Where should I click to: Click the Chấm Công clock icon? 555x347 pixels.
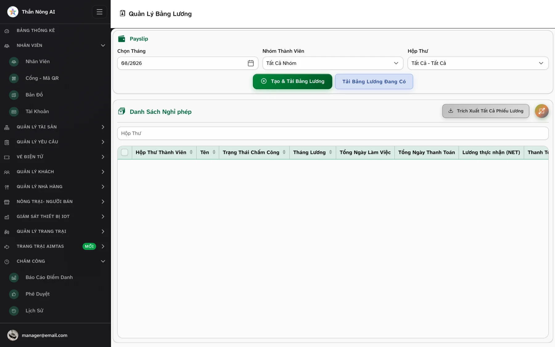7,262
